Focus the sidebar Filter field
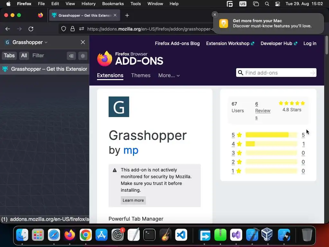Image resolution: width=329 pixels, height=247 pixels. pyautogui.click(x=38, y=55)
